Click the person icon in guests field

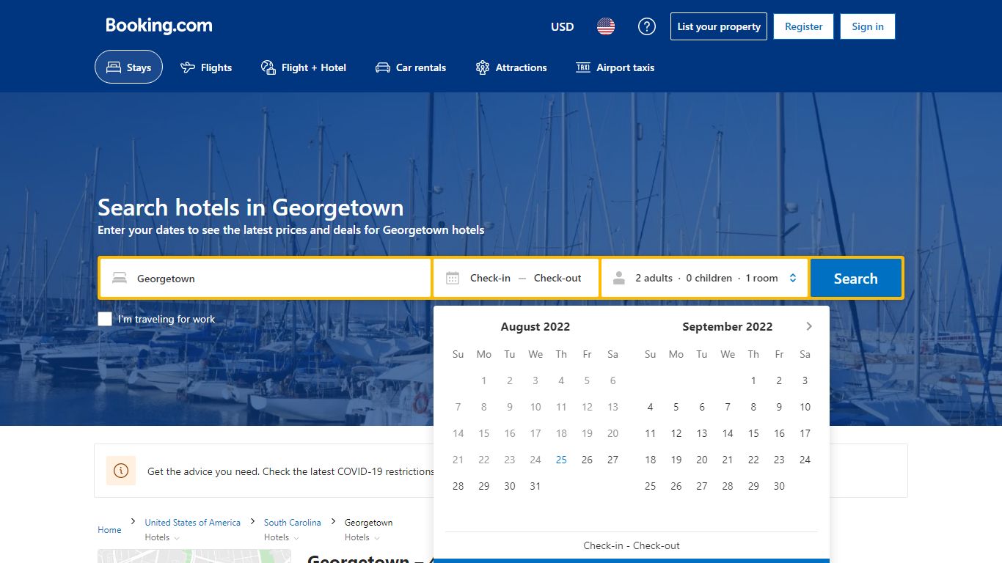(x=619, y=278)
